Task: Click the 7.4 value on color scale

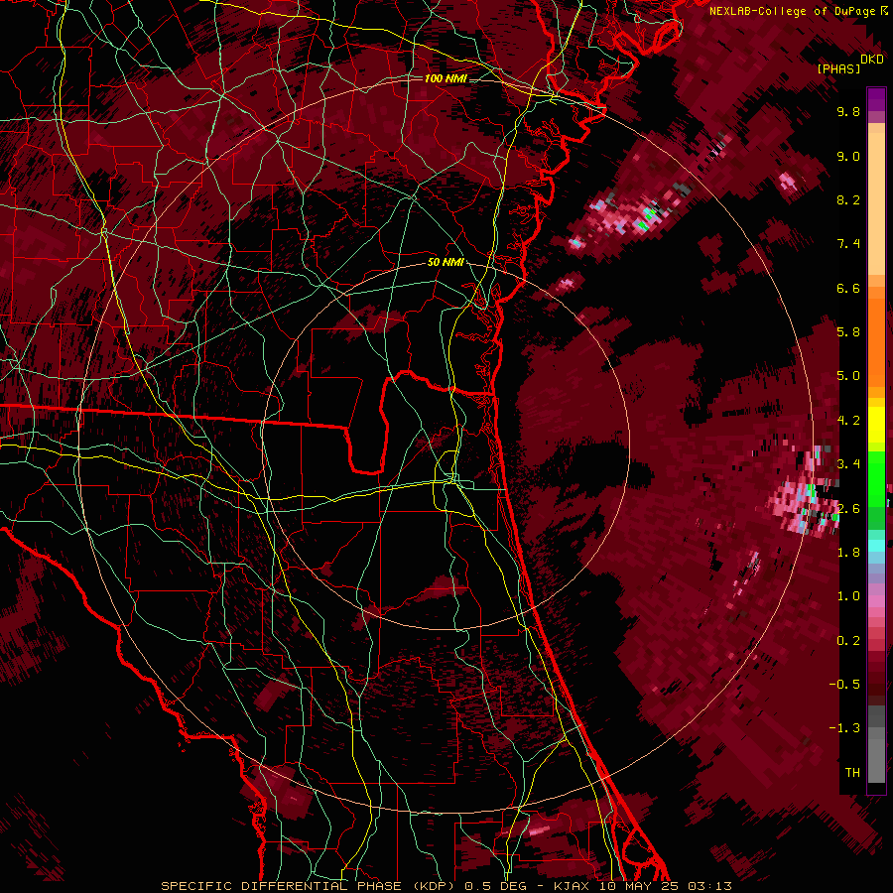Action: tap(848, 244)
